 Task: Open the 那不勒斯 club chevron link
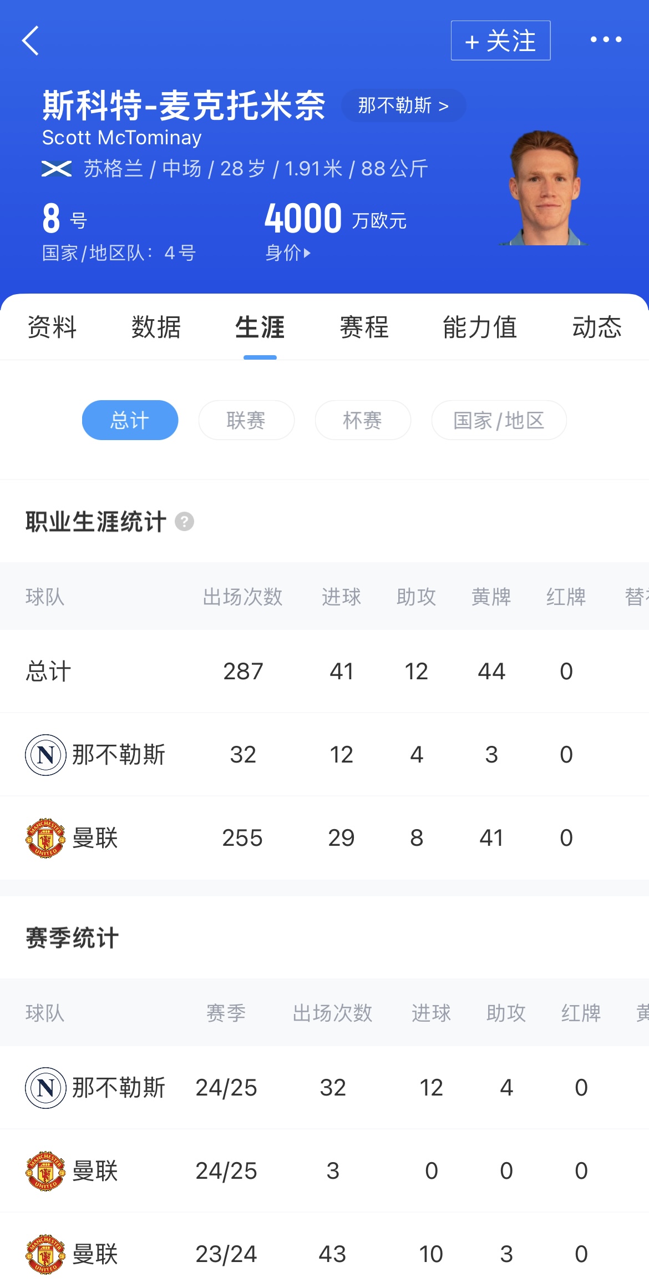pyautogui.click(x=403, y=105)
